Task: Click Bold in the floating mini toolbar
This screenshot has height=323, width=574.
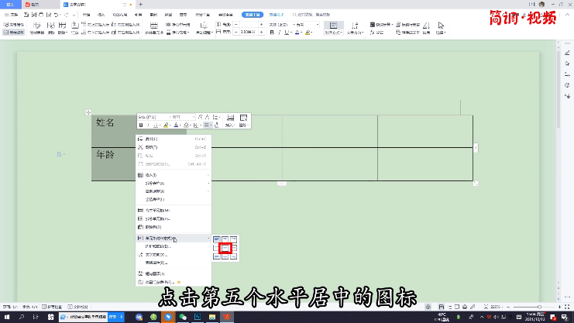Action: click(141, 125)
